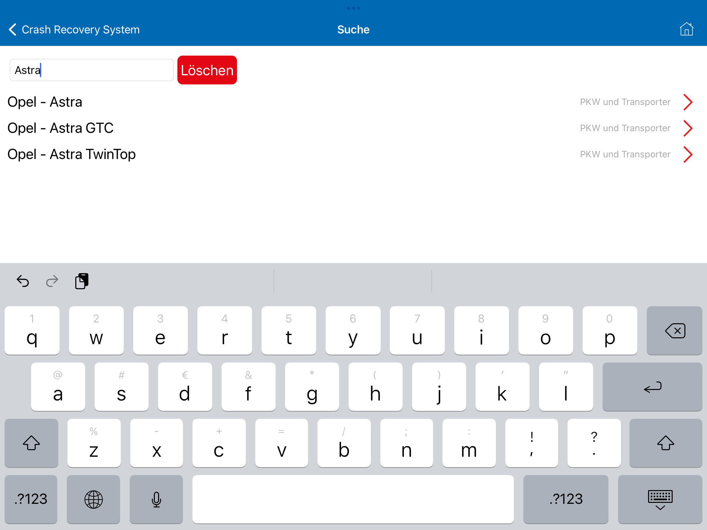Tap the b key
Screen dimensions: 707x530
[344, 443]
